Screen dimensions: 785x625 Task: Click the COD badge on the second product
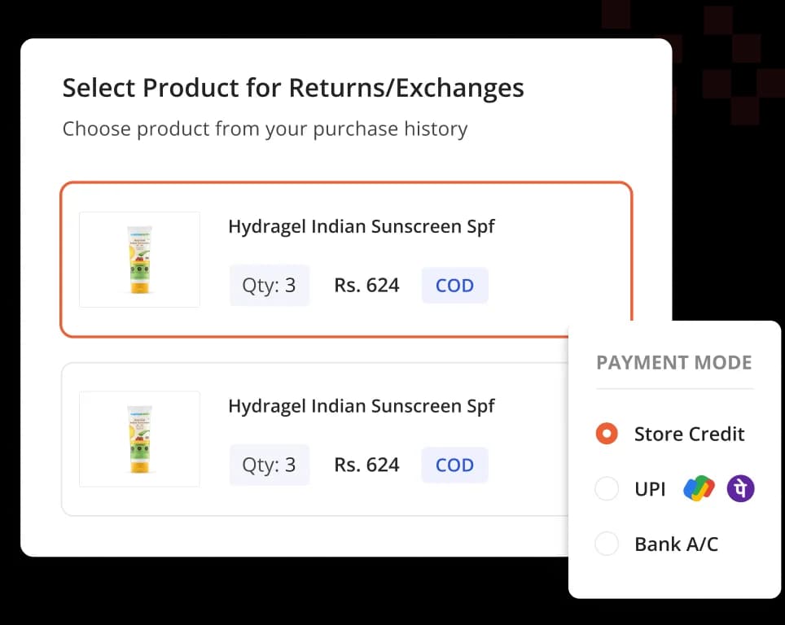pyautogui.click(x=454, y=465)
